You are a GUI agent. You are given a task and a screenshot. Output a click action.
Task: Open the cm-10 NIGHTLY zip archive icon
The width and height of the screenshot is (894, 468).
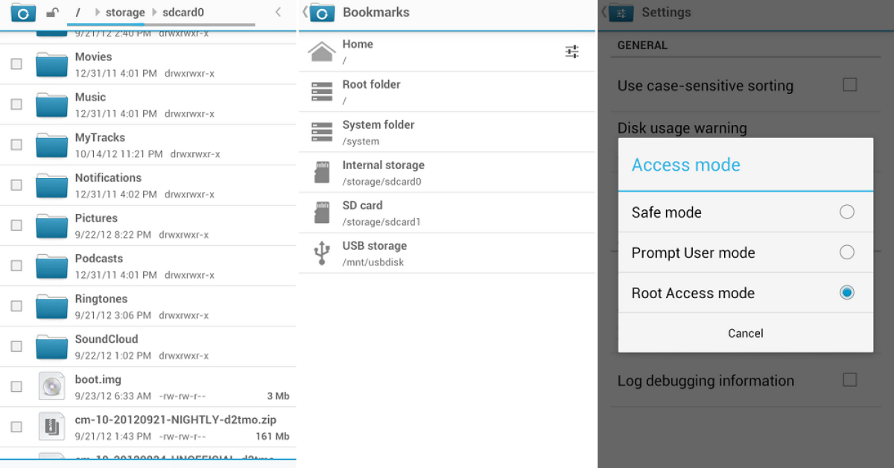tap(51, 427)
